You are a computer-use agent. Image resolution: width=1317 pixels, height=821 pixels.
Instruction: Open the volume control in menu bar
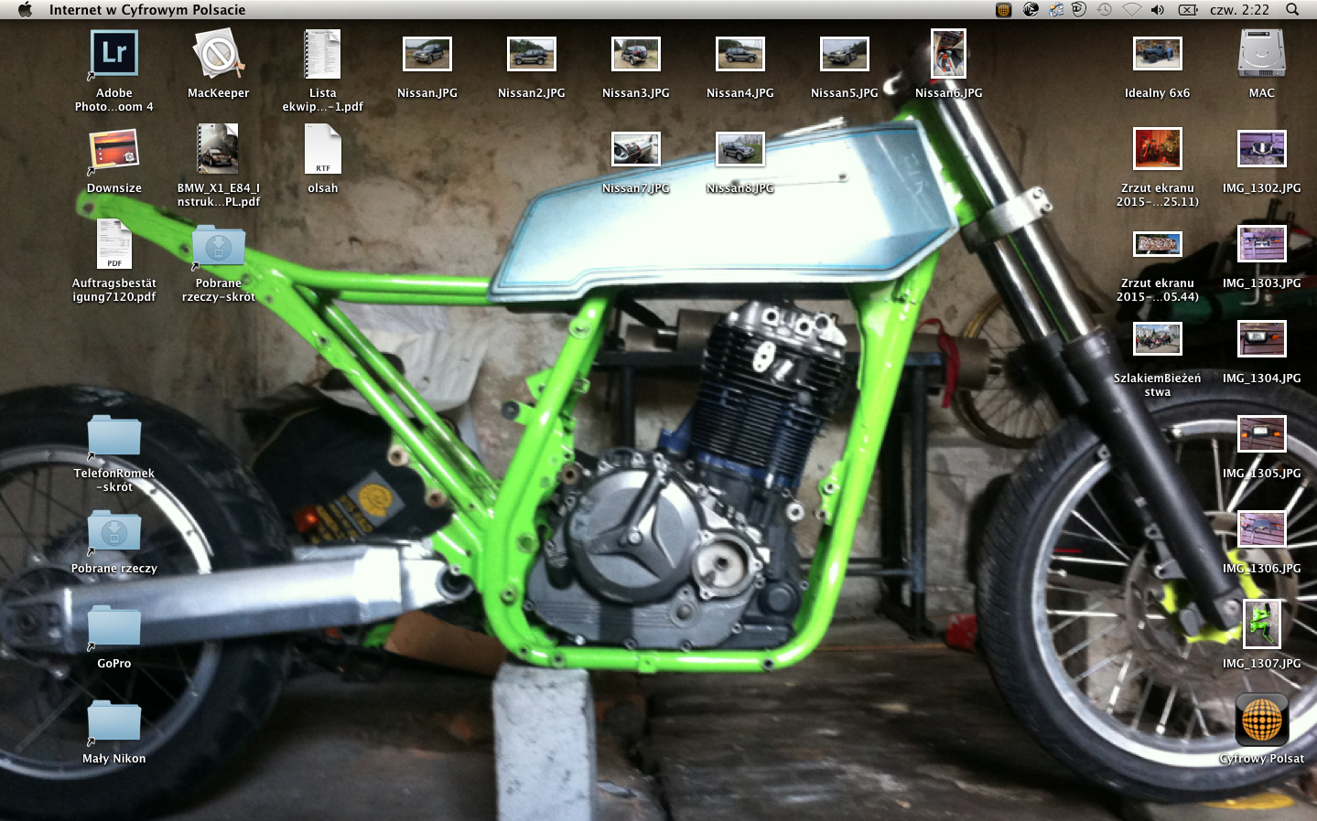(x=1158, y=10)
